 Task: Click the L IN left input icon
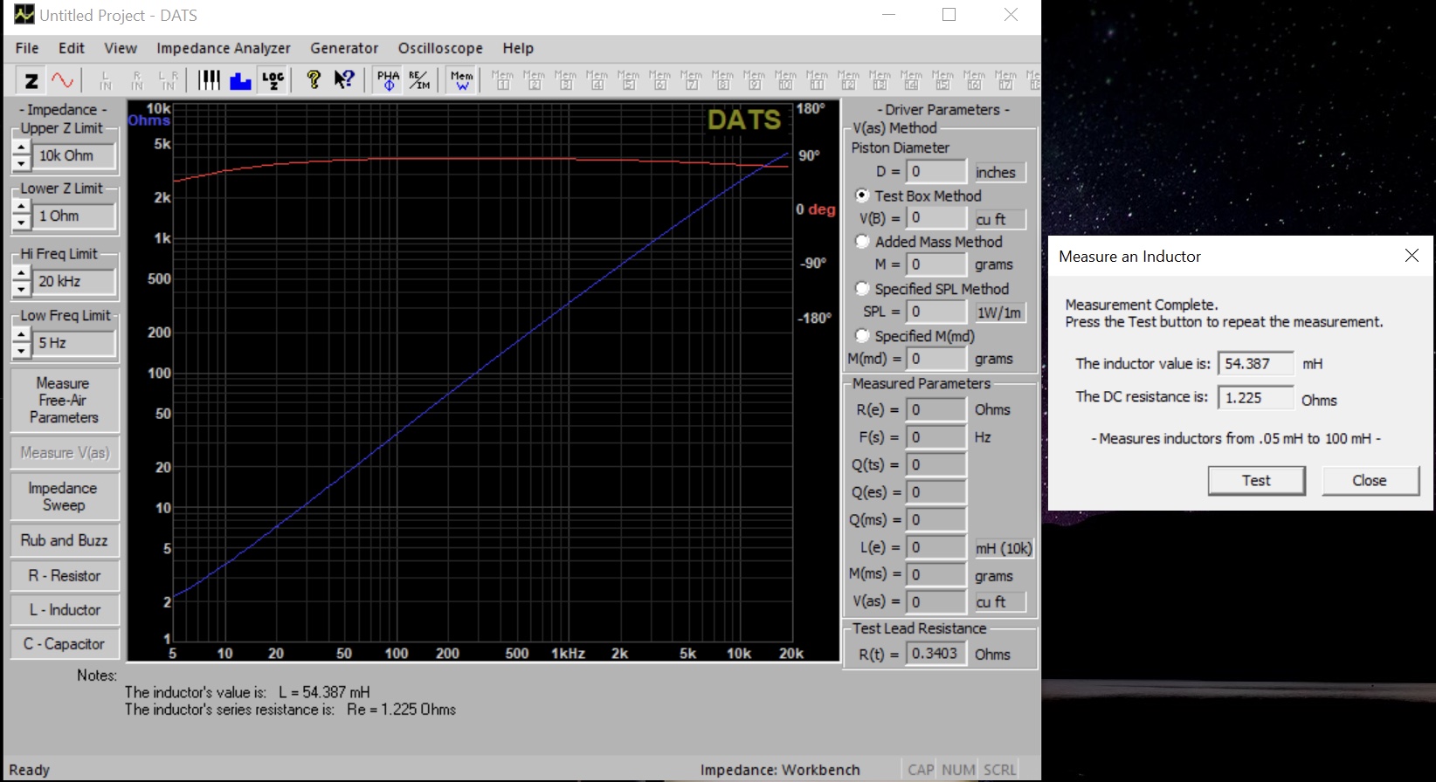[x=106, y=80]
